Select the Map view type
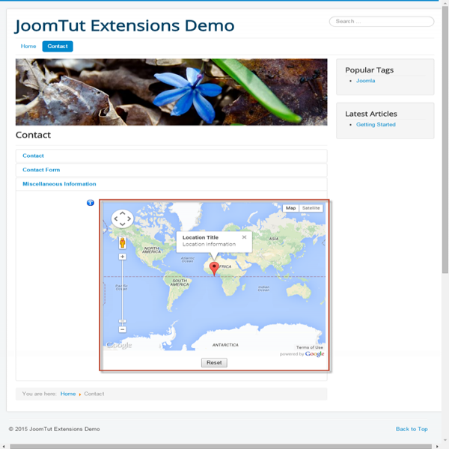Image resolution: width=449 pixels, height=449 pixels. coord(290,208)
